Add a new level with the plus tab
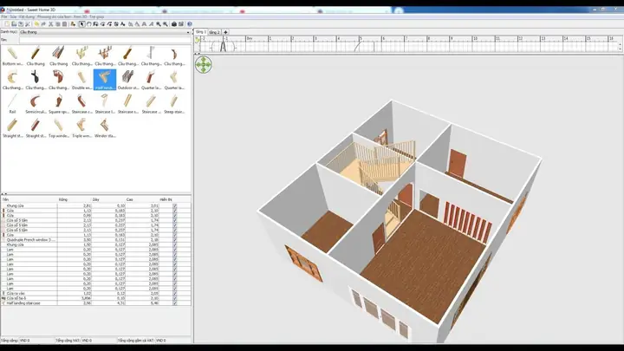This screenshot has width=624, height=351. click(x=225, y=32)
